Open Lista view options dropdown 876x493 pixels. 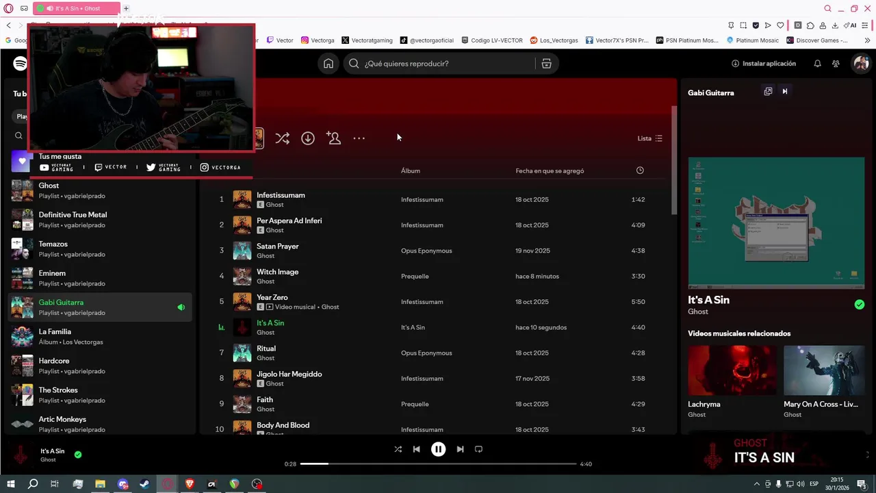[649, 138]
